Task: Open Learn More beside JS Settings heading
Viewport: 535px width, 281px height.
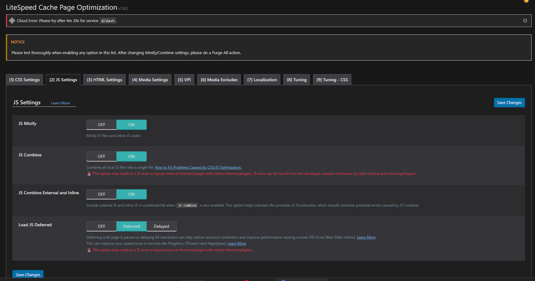Action: [x=61, y=103]
